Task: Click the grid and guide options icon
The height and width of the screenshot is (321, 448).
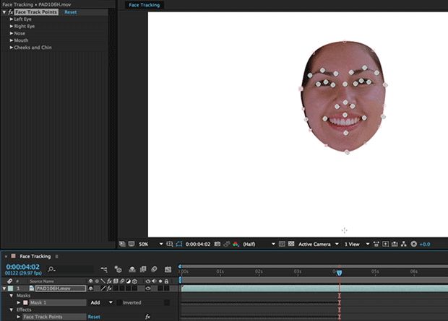Action: click(x=170, y=244)
